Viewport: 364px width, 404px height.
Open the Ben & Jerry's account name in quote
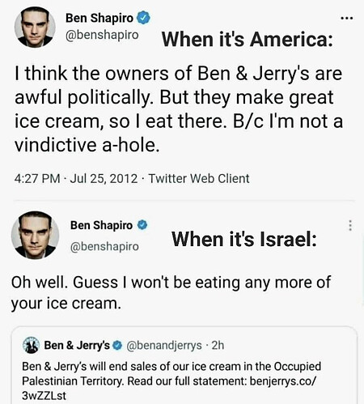[x=77, y=345]
